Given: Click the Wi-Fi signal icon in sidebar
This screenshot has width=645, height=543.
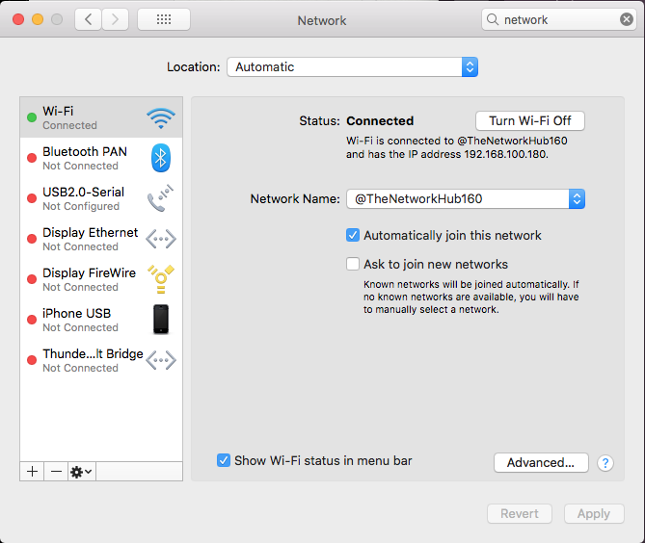Looking at the screenshot, I should pos(161,118).
